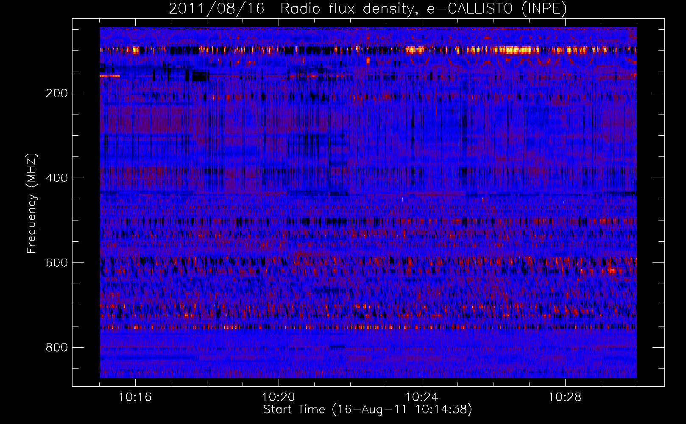Image resolution: width=686 pixels, height=424 pixels.
Task: Click the 10:16 time tick label
Action: [x=135, y=397]
